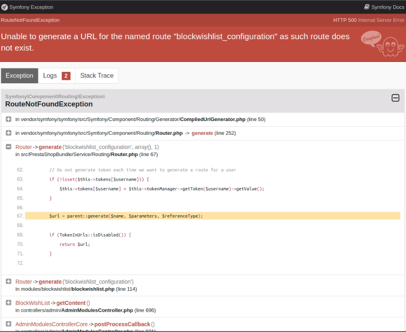Image resolution: width=406 pixels, height=332 pixels.
Task: Expand the blockwishlist.php line 114 trace
Action: [9, 281]
